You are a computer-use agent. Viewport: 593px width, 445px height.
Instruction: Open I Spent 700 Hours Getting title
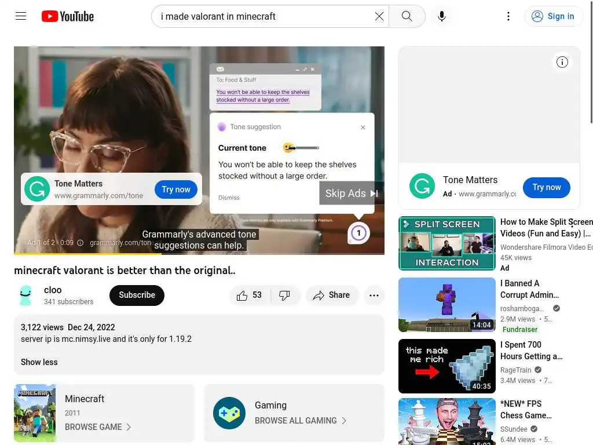(531, 351)
